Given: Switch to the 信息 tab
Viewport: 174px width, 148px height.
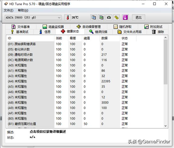Looking at the screenshot, I should click(45, 32).
